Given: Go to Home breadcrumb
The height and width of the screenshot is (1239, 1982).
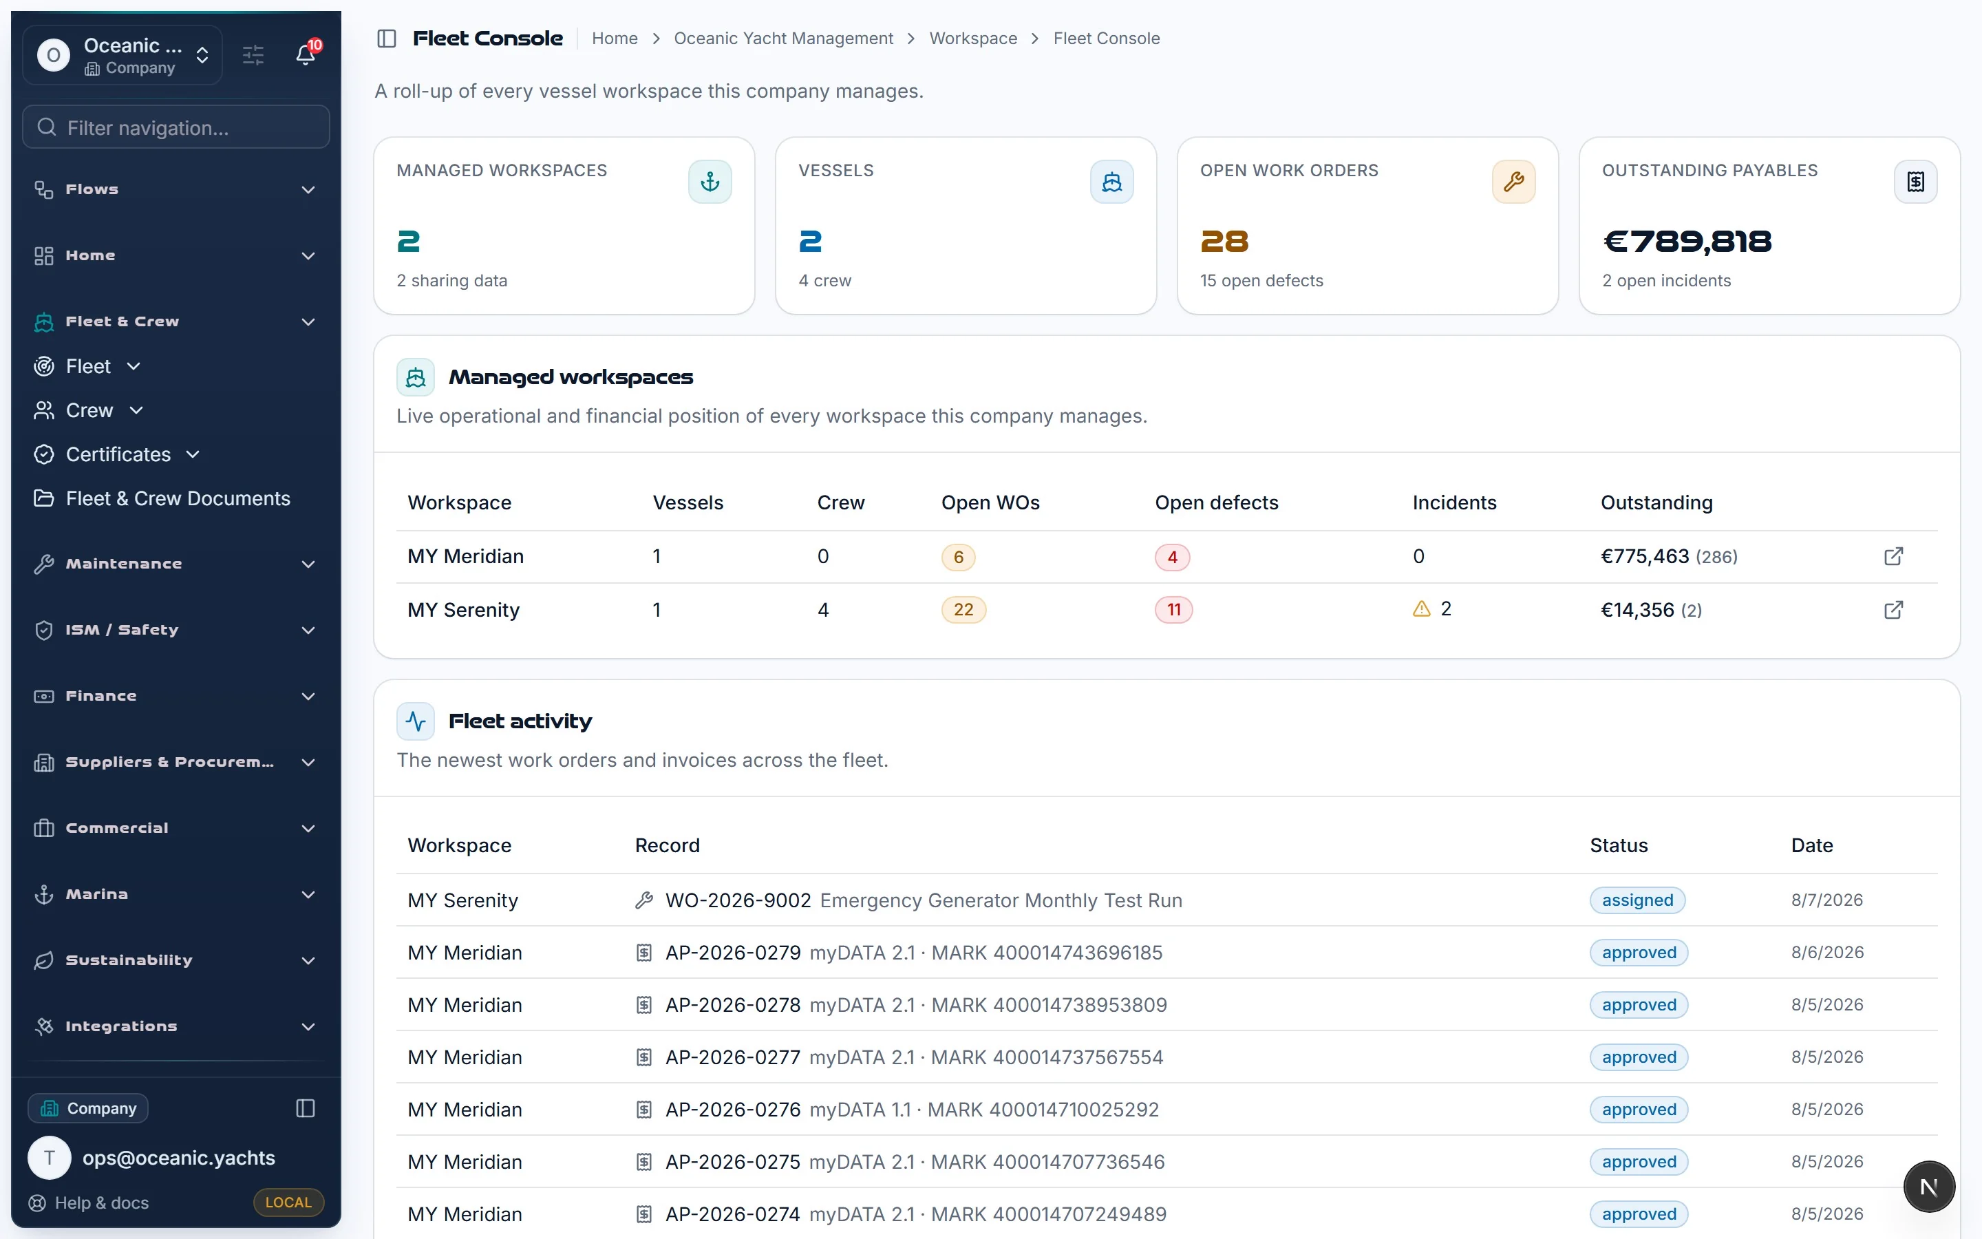Looking at the screenshot, I should tap(615, 39).
